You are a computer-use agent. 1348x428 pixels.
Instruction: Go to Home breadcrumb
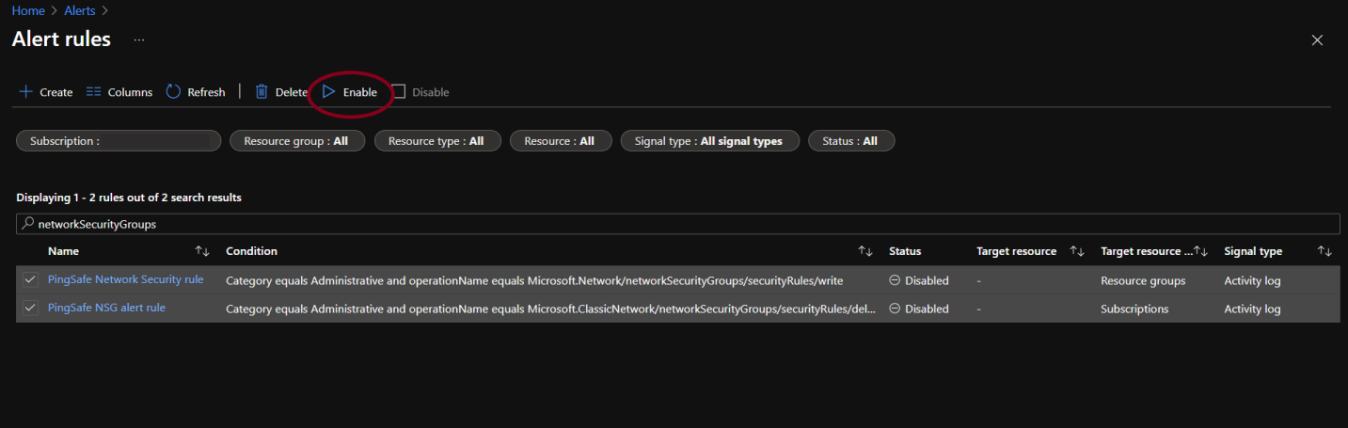[x=28, y=10]
